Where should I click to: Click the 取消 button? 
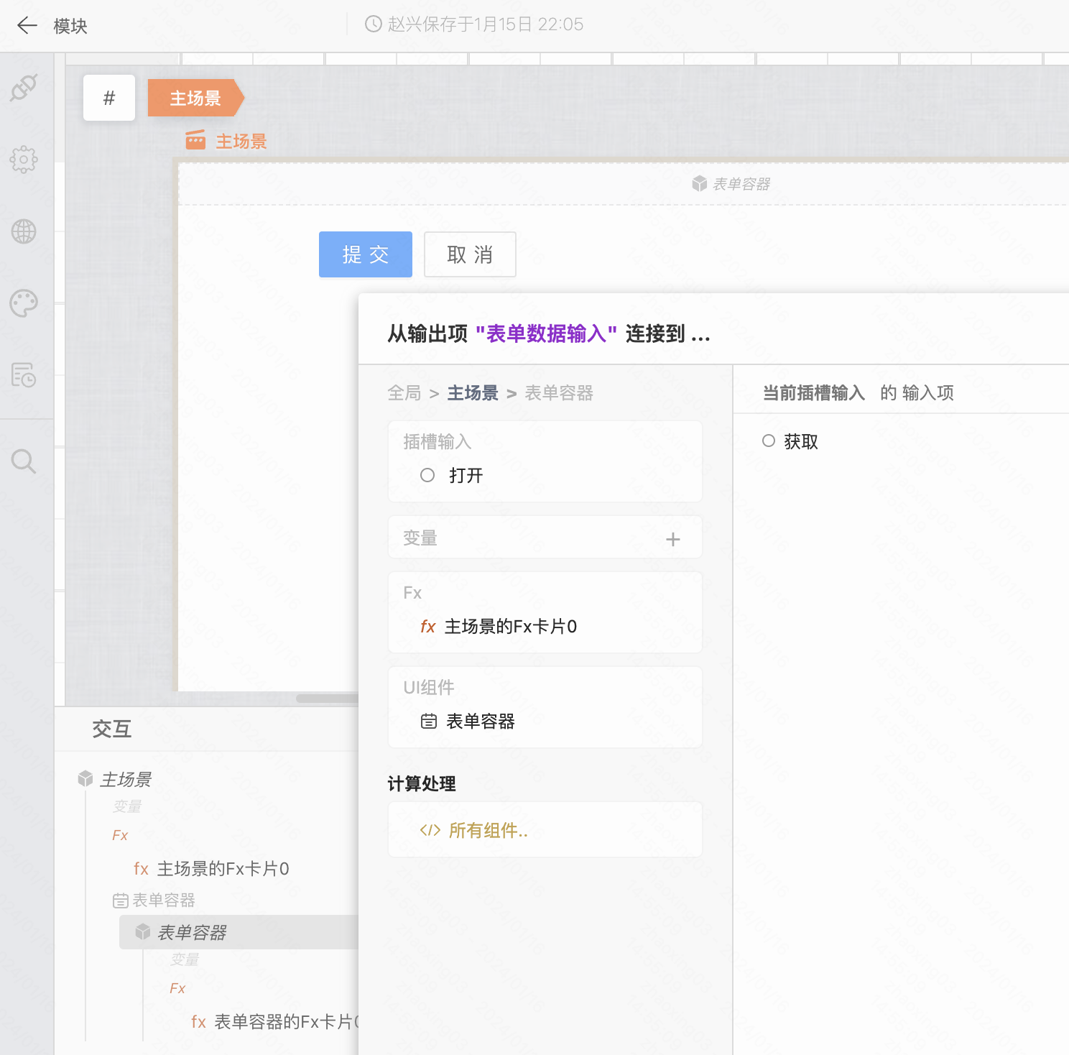click(x=470, y=254)
